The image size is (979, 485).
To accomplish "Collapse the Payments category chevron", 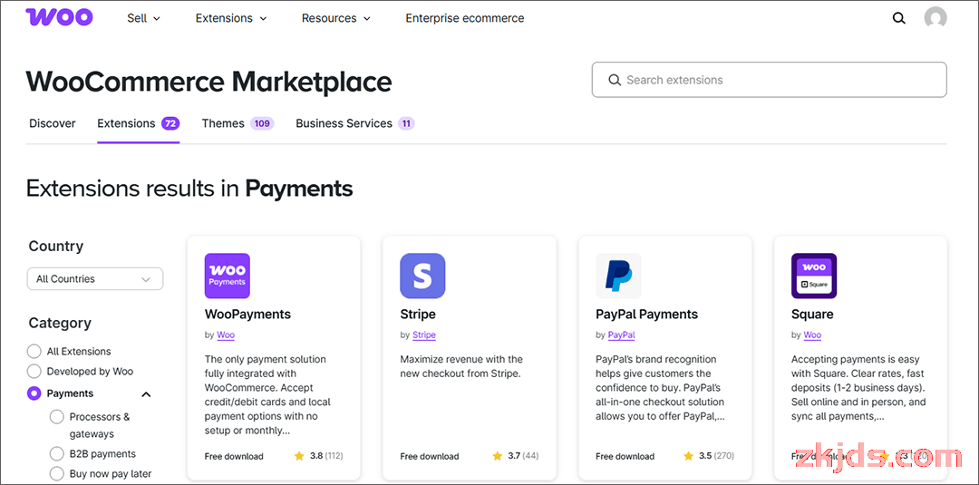I will [147, 393].
